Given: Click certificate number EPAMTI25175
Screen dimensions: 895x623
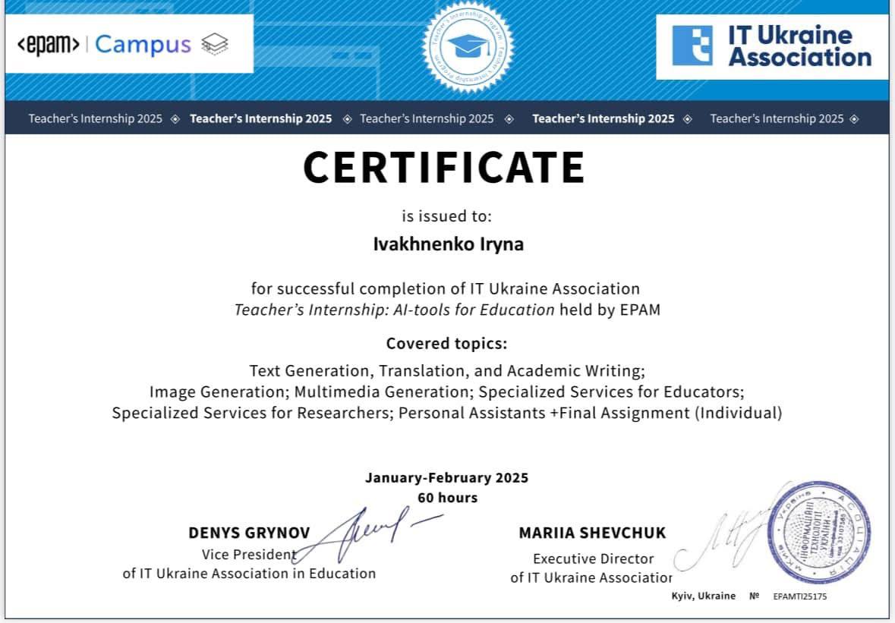Looking at the screenshot, I should [799, 596].
